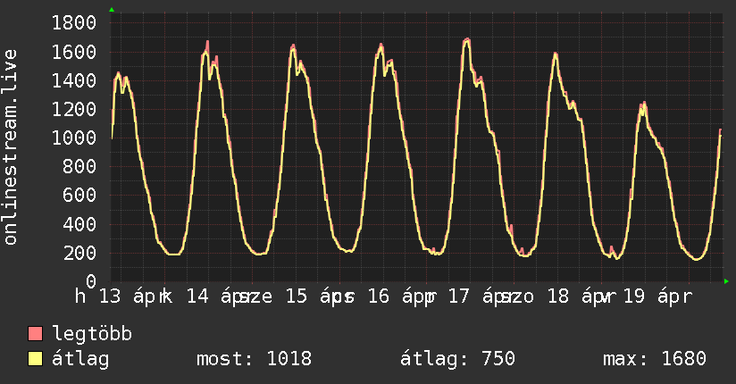The height and width of the screenshot is (384, 736).
Task: Click the 'átlag: 750' average statistic
Action: 456,359
